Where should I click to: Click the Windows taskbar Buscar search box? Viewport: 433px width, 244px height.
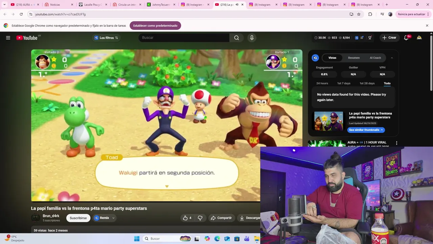point(167,239)
